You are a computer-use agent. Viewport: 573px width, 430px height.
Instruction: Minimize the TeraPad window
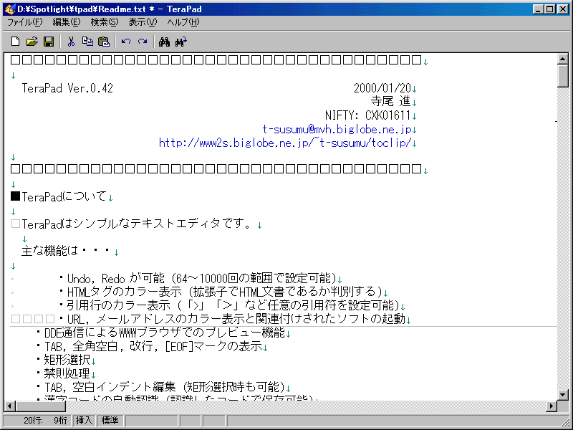click(538, 9)
